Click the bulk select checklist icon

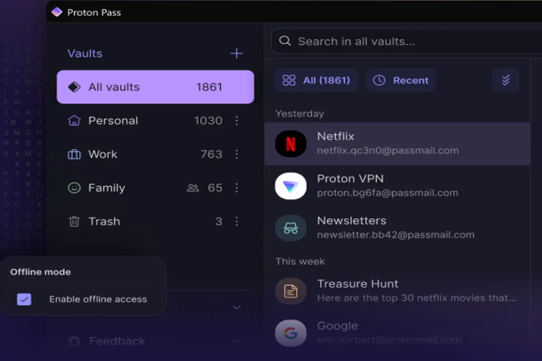pyautogui.click(x=505, y=80)
